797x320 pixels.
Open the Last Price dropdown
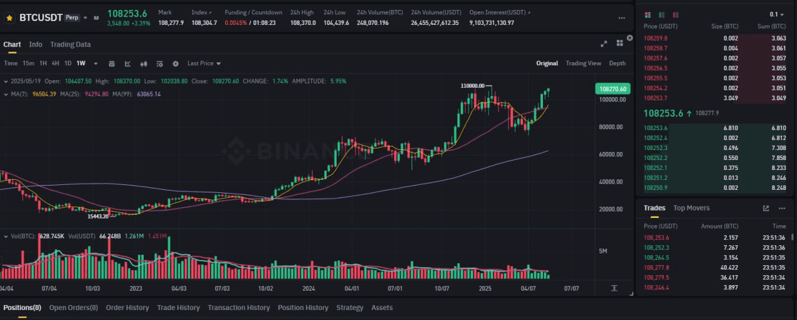click(204, 64)
